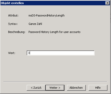The height and width of the screenshot is (94, 111).
Task: Select the msDS-PasswordHistoryLength attribute text
Action: click(x=47, y=15)
